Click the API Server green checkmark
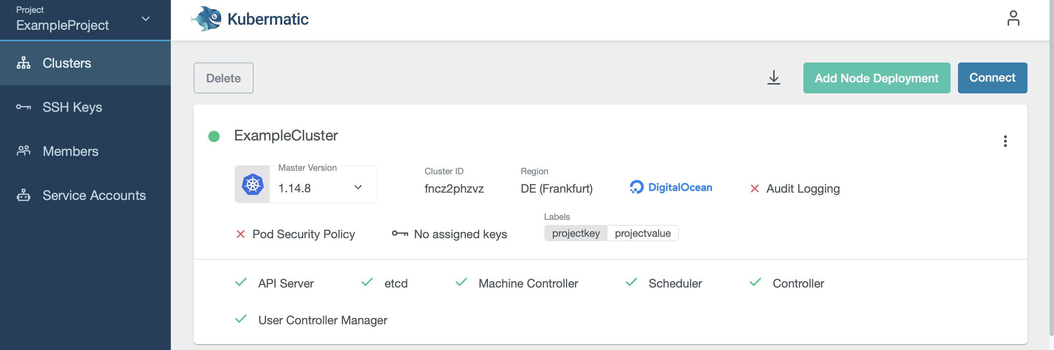1054x350 pixels. 241,282
